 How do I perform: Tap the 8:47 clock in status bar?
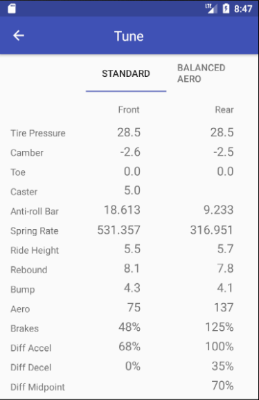click(x=243, y=9)
